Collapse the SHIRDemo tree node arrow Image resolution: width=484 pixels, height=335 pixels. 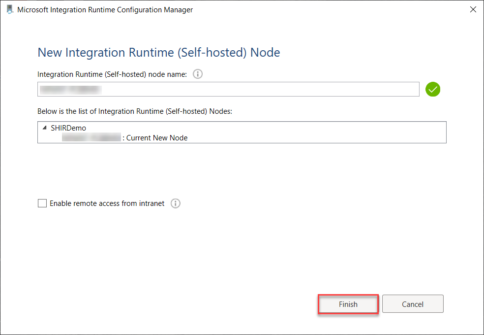pyautogui.click(x=45, y=128)
